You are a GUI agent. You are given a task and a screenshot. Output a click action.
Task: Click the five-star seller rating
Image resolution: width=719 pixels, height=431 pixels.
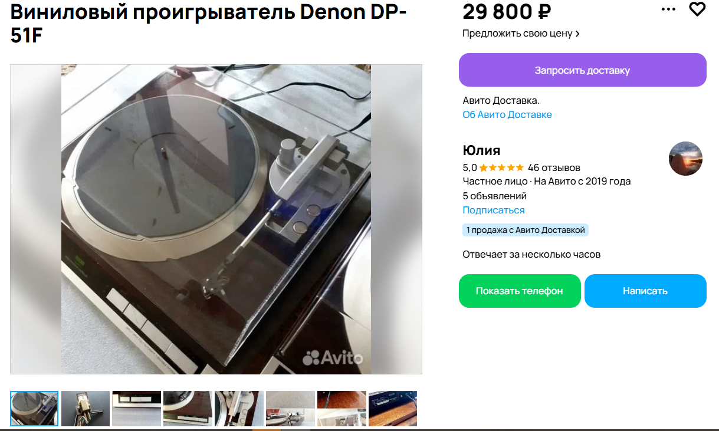pos(501,167)
